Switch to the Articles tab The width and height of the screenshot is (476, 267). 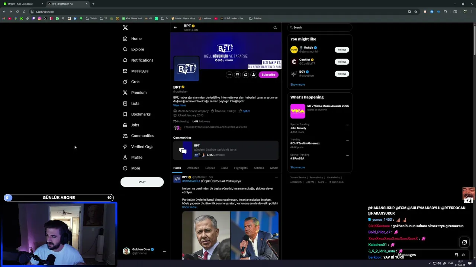(259, 168)
